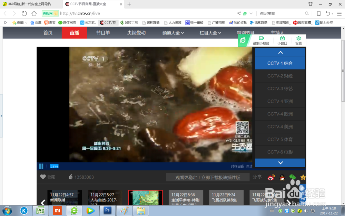Image resolution: width=345 pixels, height=216 pixels.
Task: Open 人与自然 5:27 program thumbnail
Action: pos(105,198)
